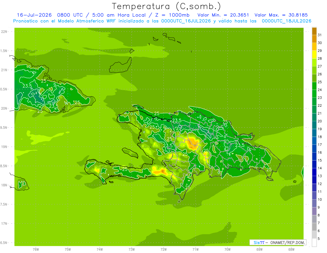Image resolution: width=327 pixels, height=253 pixels.
Task: Click the orange hot spot in central Hispaniola
Action: pyautogui.click(x=193, y=143)
